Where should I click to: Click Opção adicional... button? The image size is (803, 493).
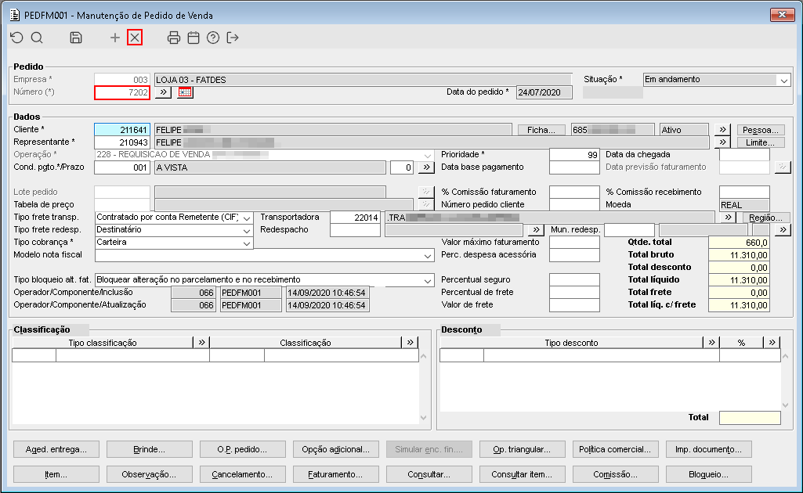pyautogui.click(x=336, y=449)
